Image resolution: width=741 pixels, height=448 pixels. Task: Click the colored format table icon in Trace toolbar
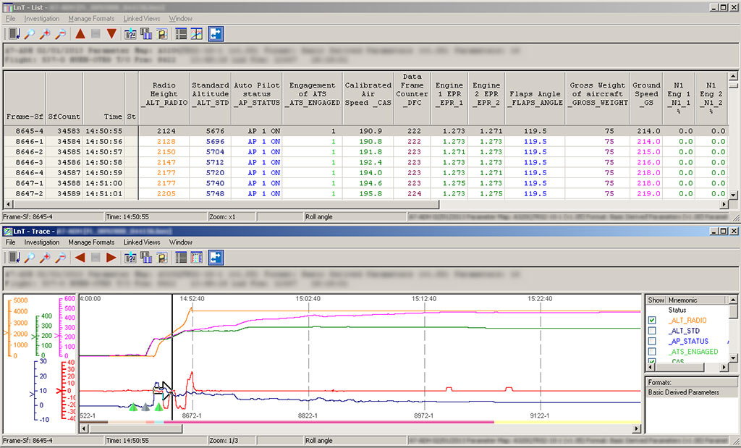195,258
